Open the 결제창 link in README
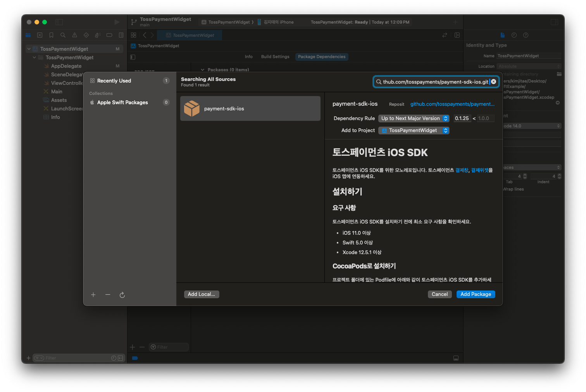The height and width of the screenshot is (392, 586). (462, 170)
